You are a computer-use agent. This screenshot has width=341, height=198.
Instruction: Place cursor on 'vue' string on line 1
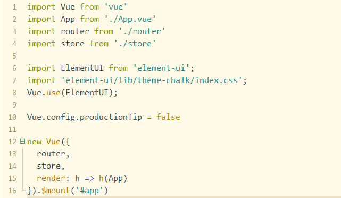click(115, 7)
